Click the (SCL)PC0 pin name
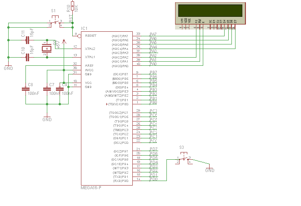301x206 pixels. [x=121, y=143]
